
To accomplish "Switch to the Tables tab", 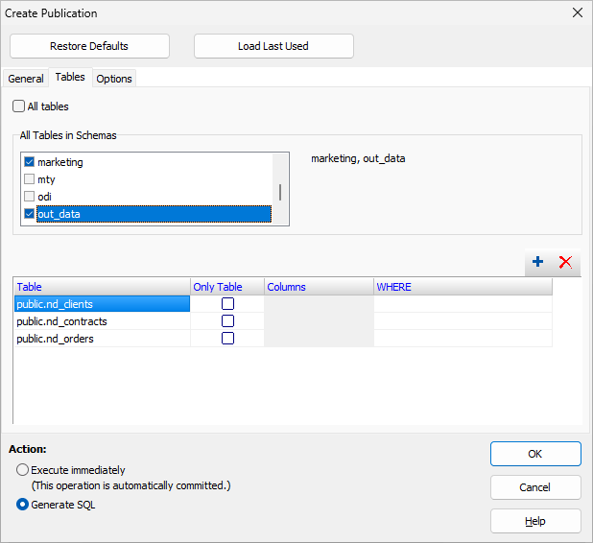I will tap(70, 77).
